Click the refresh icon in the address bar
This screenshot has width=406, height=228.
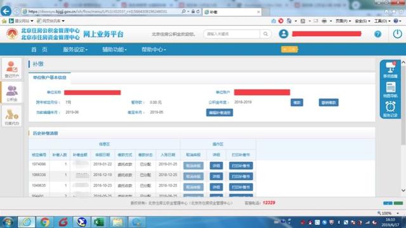point(198,11)
